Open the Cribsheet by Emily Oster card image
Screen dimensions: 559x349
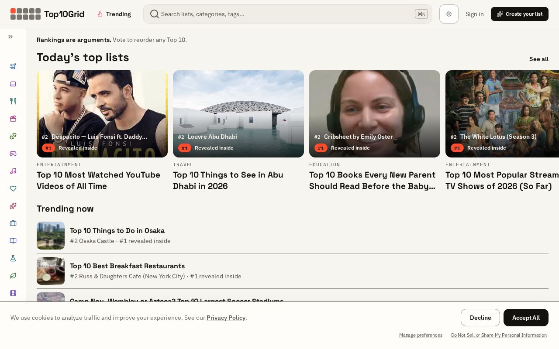(x=375, y=114)
